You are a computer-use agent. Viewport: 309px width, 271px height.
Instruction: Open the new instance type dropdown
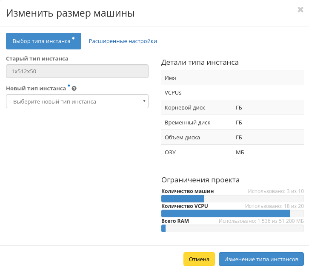click(77, 101)
